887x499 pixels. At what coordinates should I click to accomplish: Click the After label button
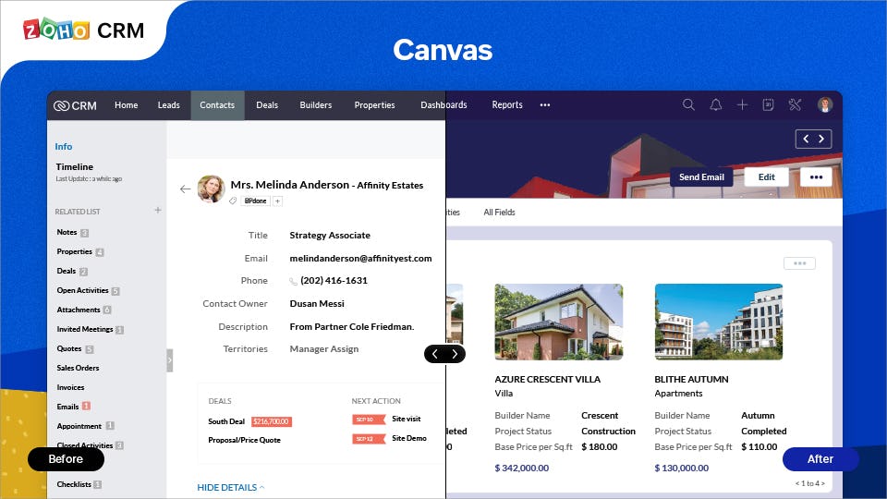820,459
